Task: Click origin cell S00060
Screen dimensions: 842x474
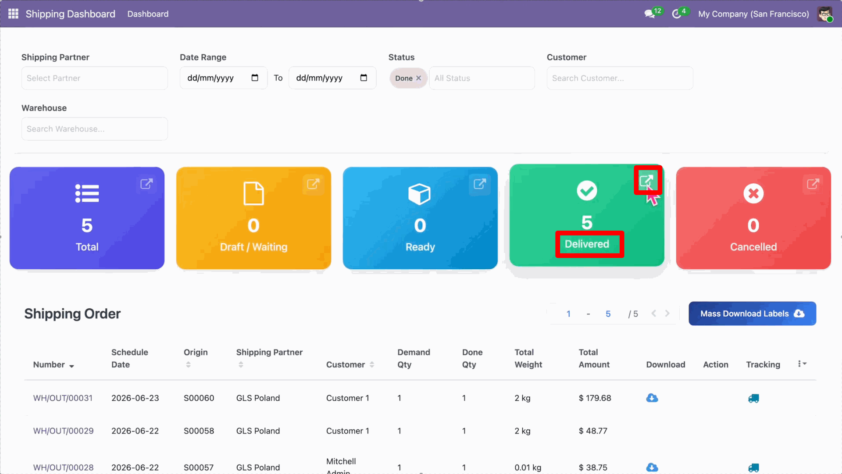Action: [x=199, y=398]
